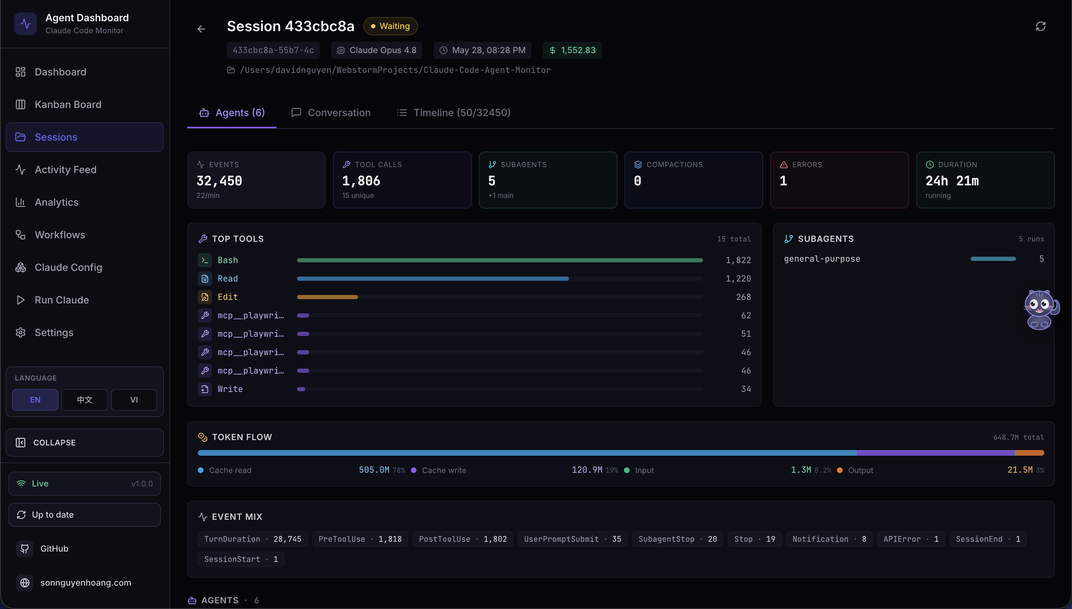Open the Conversation tab

(331, 113)
